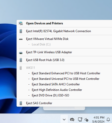The image size is (112, 123).
Task: Open the network status tray icon
Action: (80, 119)
